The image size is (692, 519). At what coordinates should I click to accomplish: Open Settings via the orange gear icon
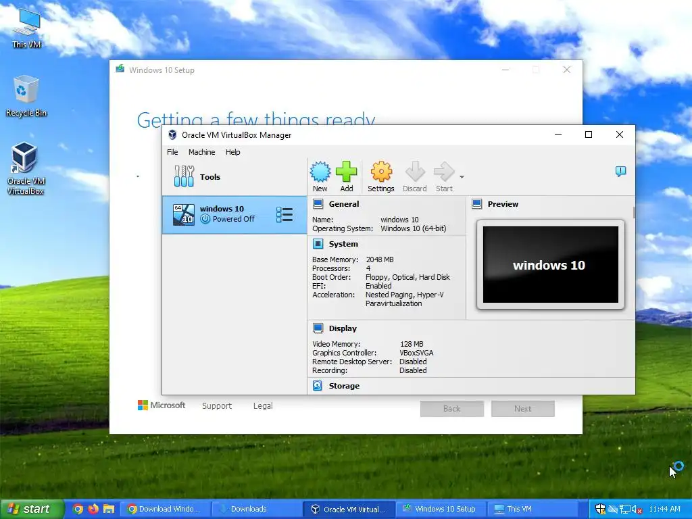[381, 172]
